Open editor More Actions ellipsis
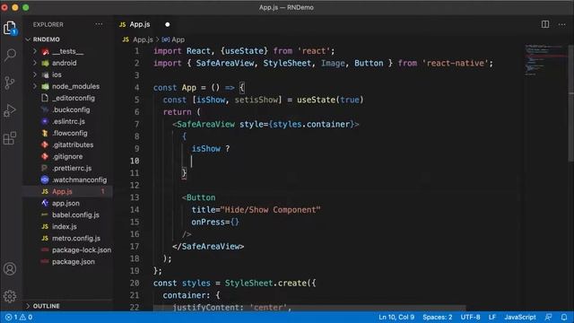Viewport: 574px width, 323px height. coord(562,24)
